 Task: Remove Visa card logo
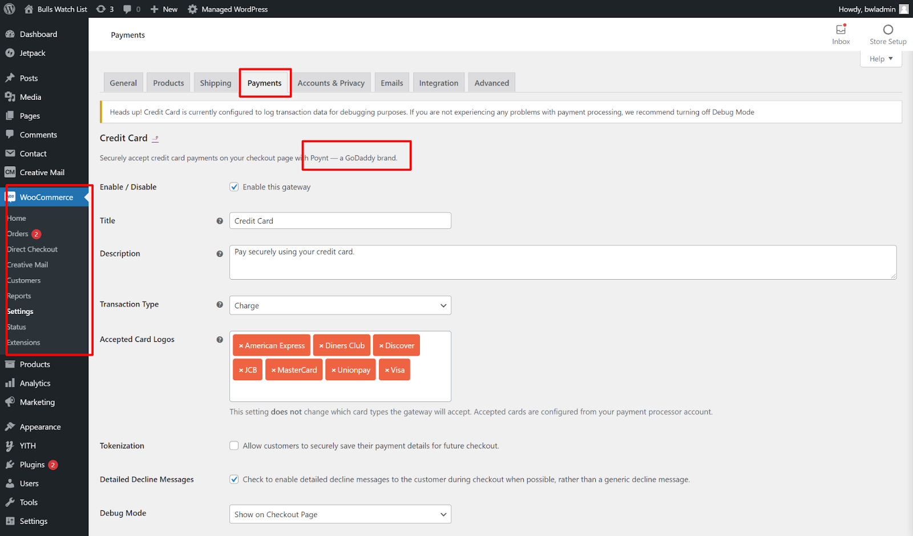pyautogui.click(x=387, y=370)
